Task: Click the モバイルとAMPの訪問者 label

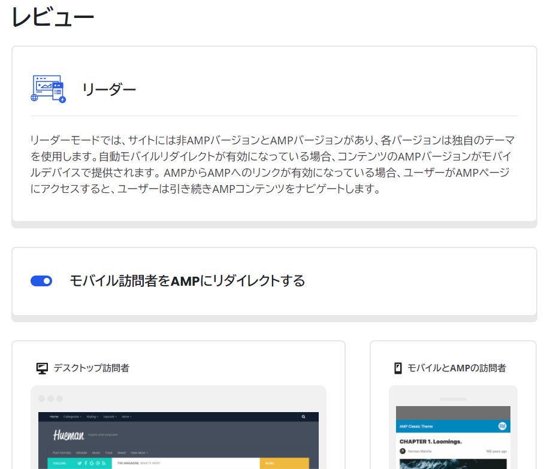Action: point(457,368)
